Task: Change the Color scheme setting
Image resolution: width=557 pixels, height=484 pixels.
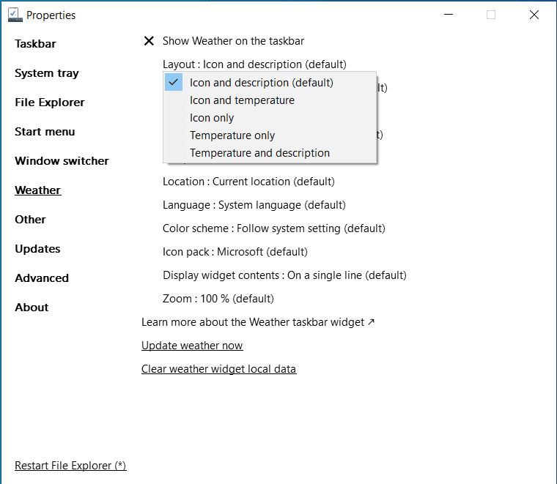Action: pyautogui.click(x=273, y=228)
